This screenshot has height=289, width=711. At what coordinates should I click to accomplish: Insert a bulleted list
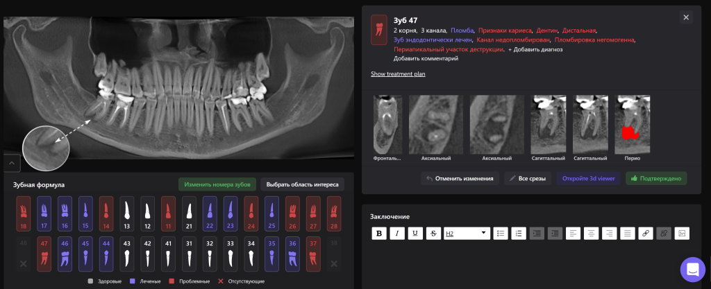500,234
